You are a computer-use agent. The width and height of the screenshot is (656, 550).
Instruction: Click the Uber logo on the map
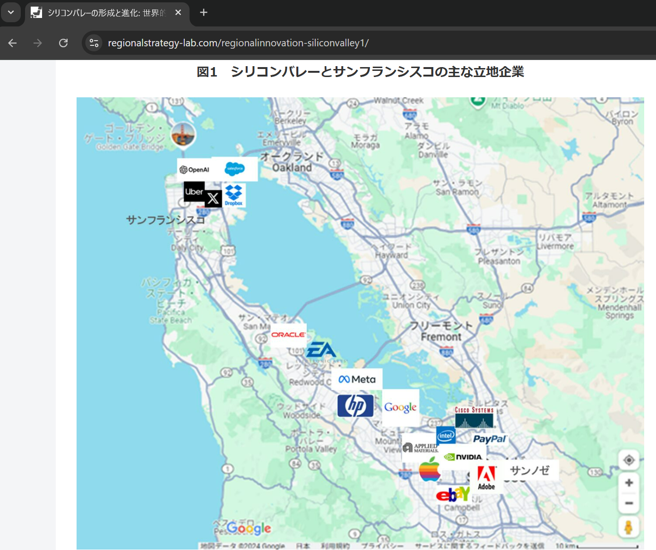[194, 191]
